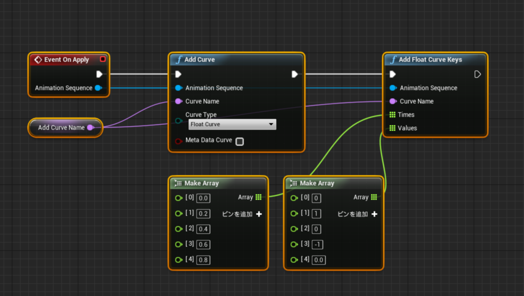Click the [0] field showing 0.0 in times Make Array
The height and width of the screenshot is (296, 524).
203,198
